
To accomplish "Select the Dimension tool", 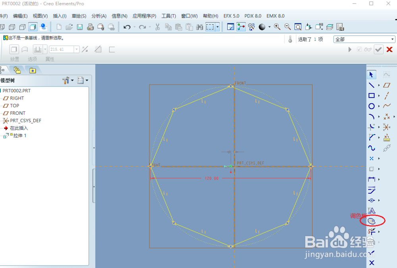I will click(x=372, y=179).
